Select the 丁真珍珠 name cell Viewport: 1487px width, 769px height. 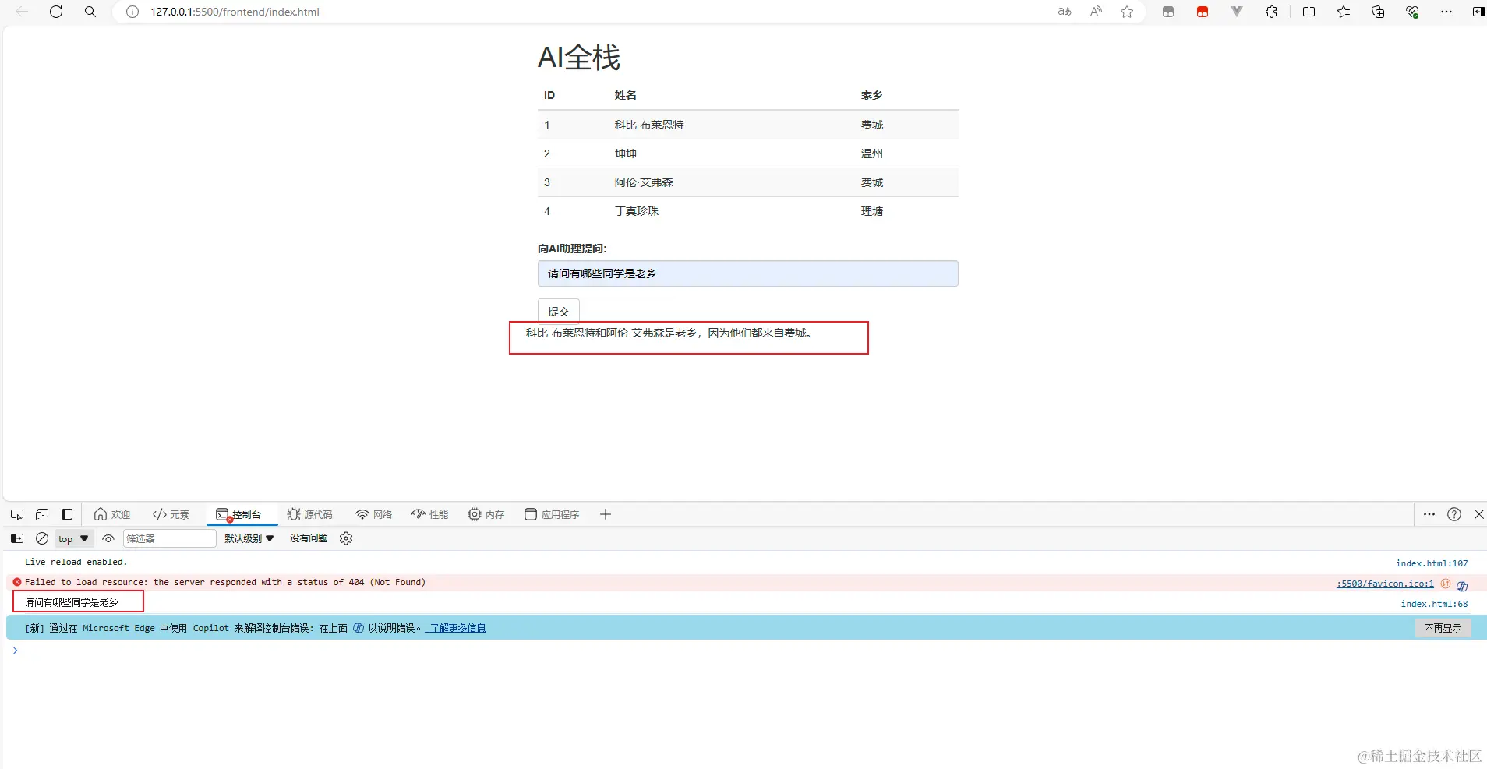click(637, 211)
